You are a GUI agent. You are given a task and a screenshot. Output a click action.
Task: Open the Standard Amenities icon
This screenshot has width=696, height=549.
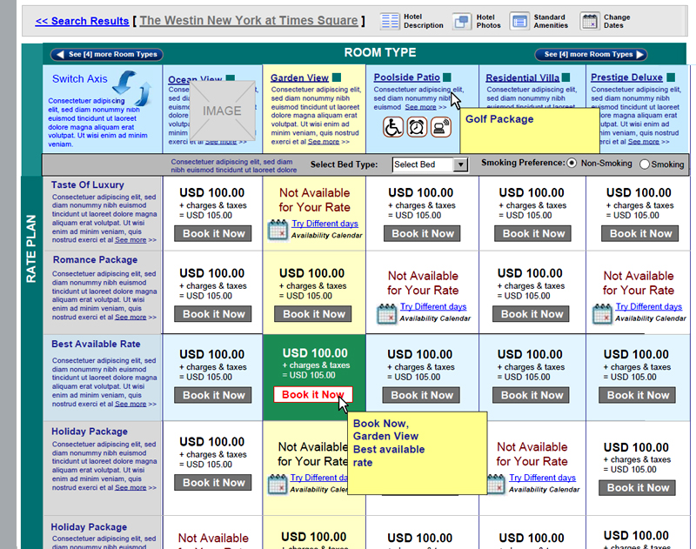coord(519,21)
